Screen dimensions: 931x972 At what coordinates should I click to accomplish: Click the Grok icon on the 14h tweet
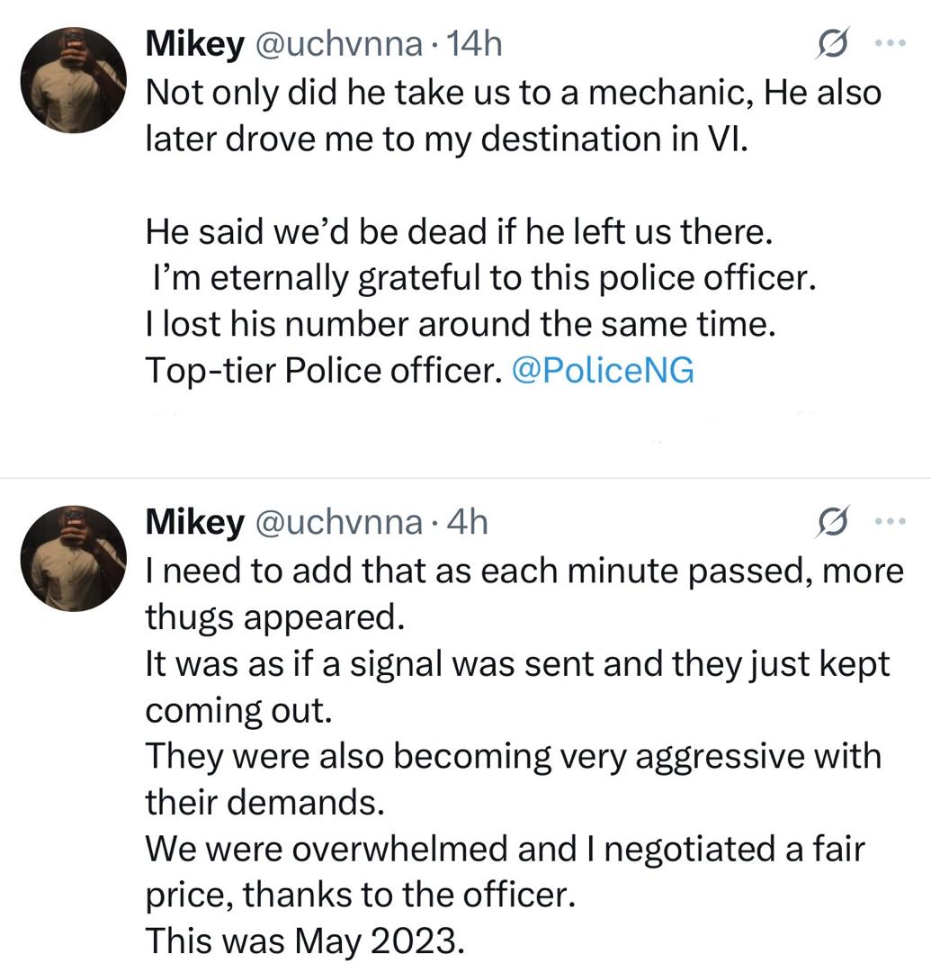tap(830, 45)
